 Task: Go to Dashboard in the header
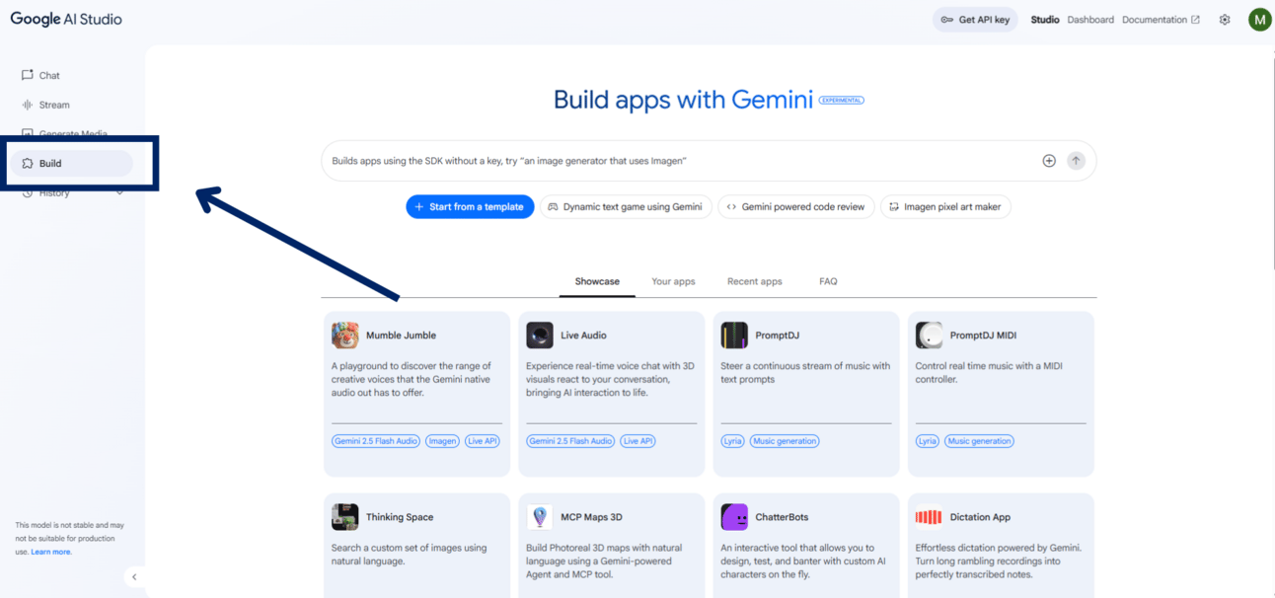1090,20
